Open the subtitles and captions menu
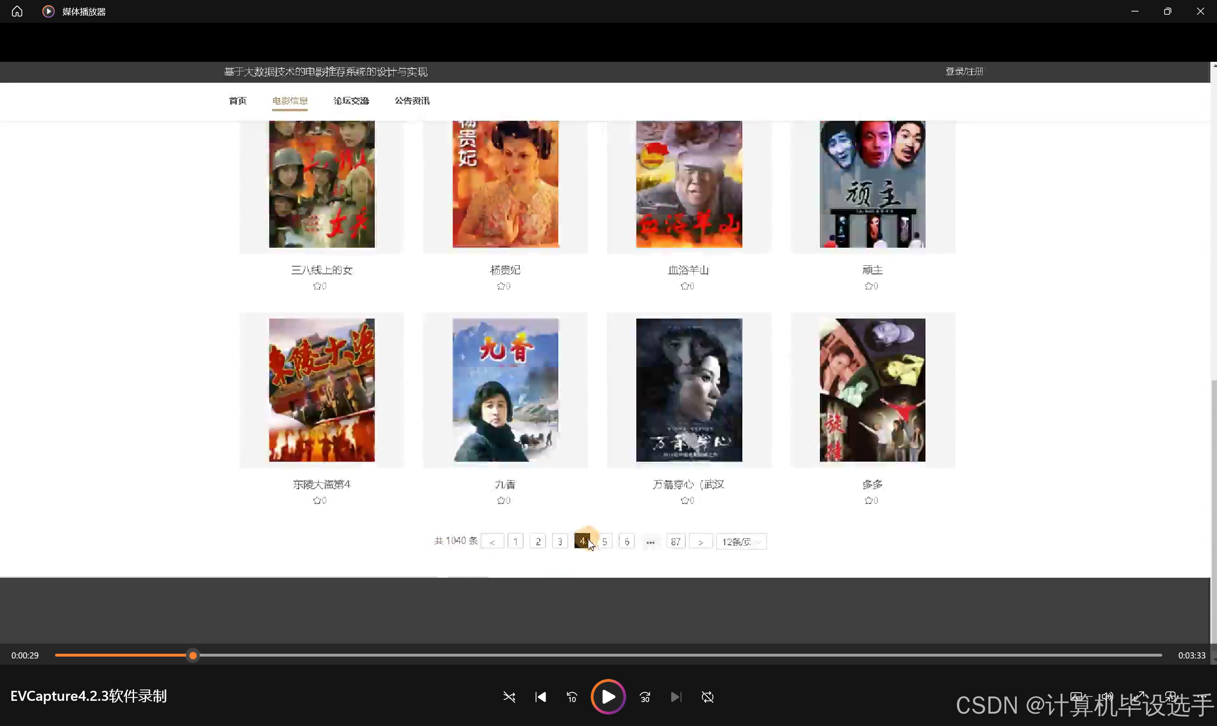 (1076, 696)
